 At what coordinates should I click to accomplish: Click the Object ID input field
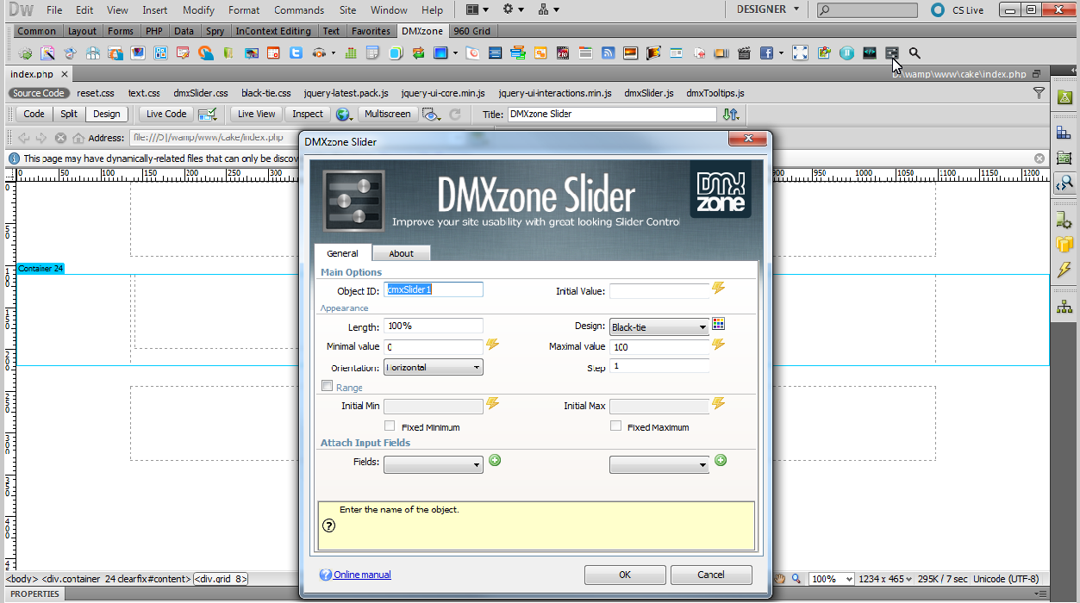coord(434,290)
